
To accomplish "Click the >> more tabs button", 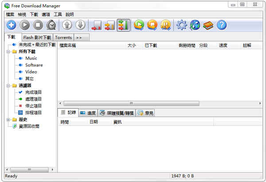I will [82, 38].
